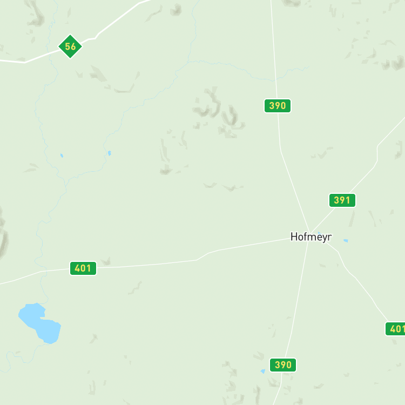The image size is (405, 405).
Task: Open the Hofmeyr town label
Action: coord(311,237)
